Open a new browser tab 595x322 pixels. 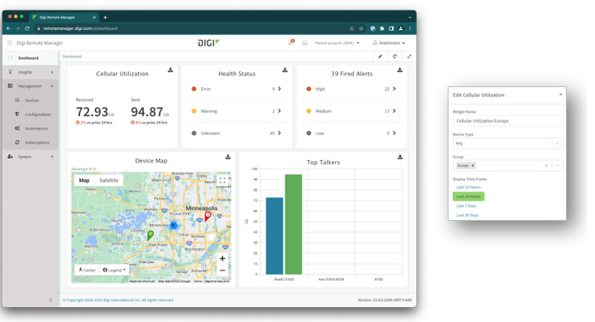click(105, 17)
